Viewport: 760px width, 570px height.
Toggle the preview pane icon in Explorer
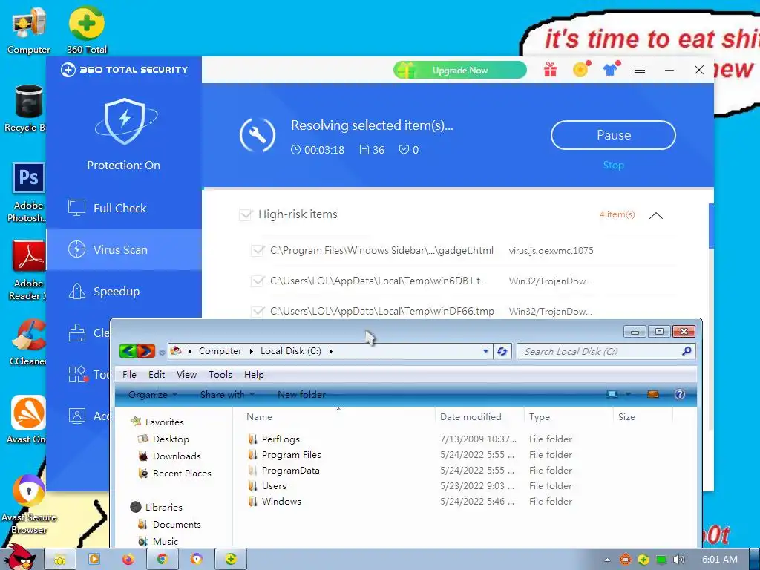(653, 394)
